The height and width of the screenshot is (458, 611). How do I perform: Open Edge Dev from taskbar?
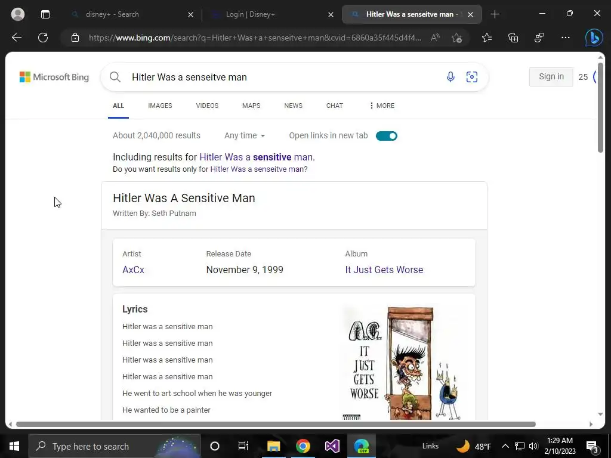tap(362, 446)
